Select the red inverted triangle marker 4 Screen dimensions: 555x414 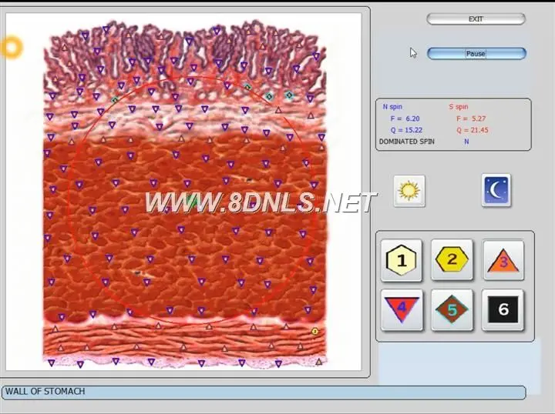coord(402,310)
